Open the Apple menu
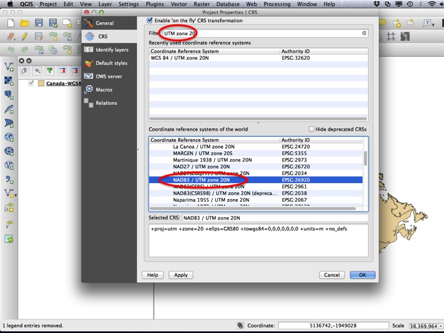 coord(10,4)
